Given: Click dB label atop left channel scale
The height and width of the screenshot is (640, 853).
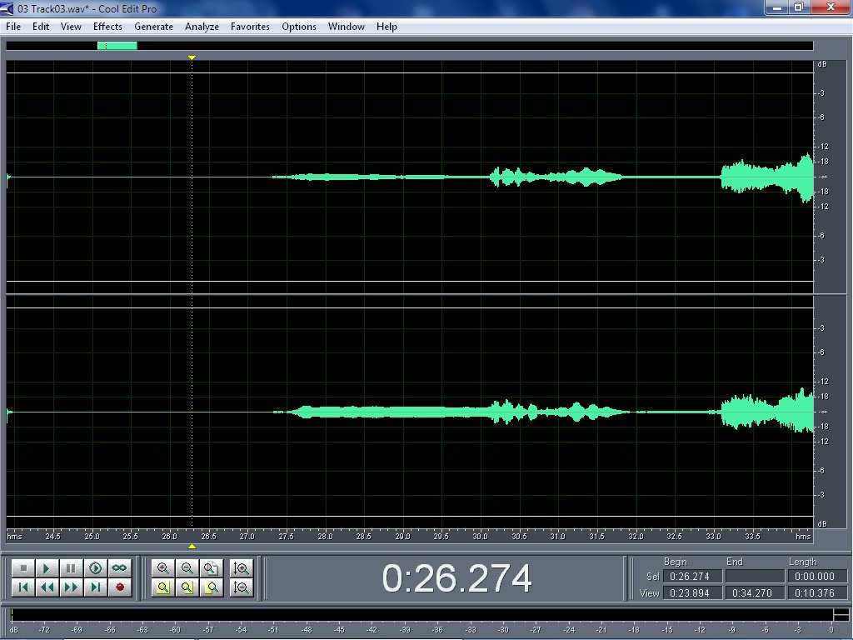Looking at the screenshot, I should tap(822, 64).
